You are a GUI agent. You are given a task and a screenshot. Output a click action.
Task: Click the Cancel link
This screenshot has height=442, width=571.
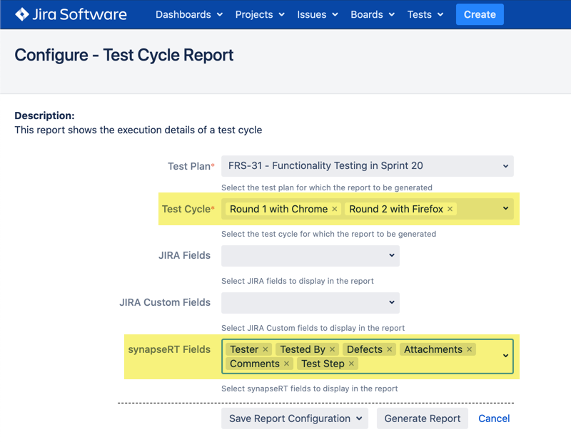coord(494,418)
